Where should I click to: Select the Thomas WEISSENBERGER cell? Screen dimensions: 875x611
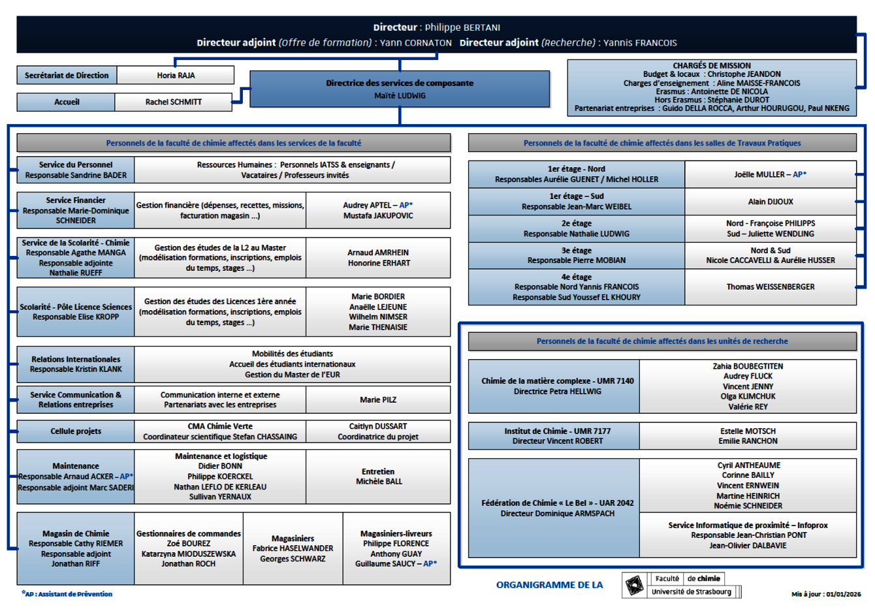[771, 287]
